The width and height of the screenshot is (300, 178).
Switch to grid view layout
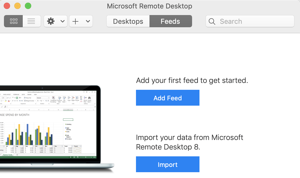click(x=13, y=21)
